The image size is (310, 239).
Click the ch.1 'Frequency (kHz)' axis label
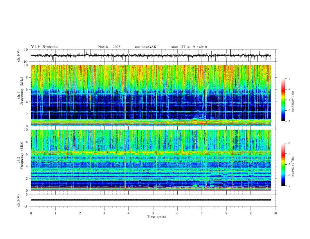pos(22,91)
